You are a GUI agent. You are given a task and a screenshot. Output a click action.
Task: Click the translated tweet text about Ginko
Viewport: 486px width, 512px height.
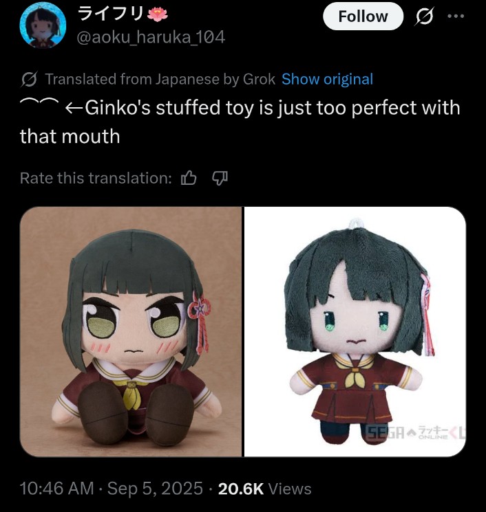click(240, 122)
